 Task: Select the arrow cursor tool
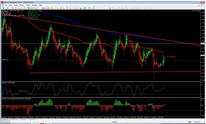95,8
